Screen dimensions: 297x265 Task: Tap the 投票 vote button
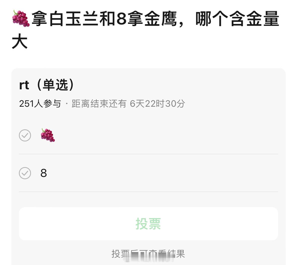(148, 224)
